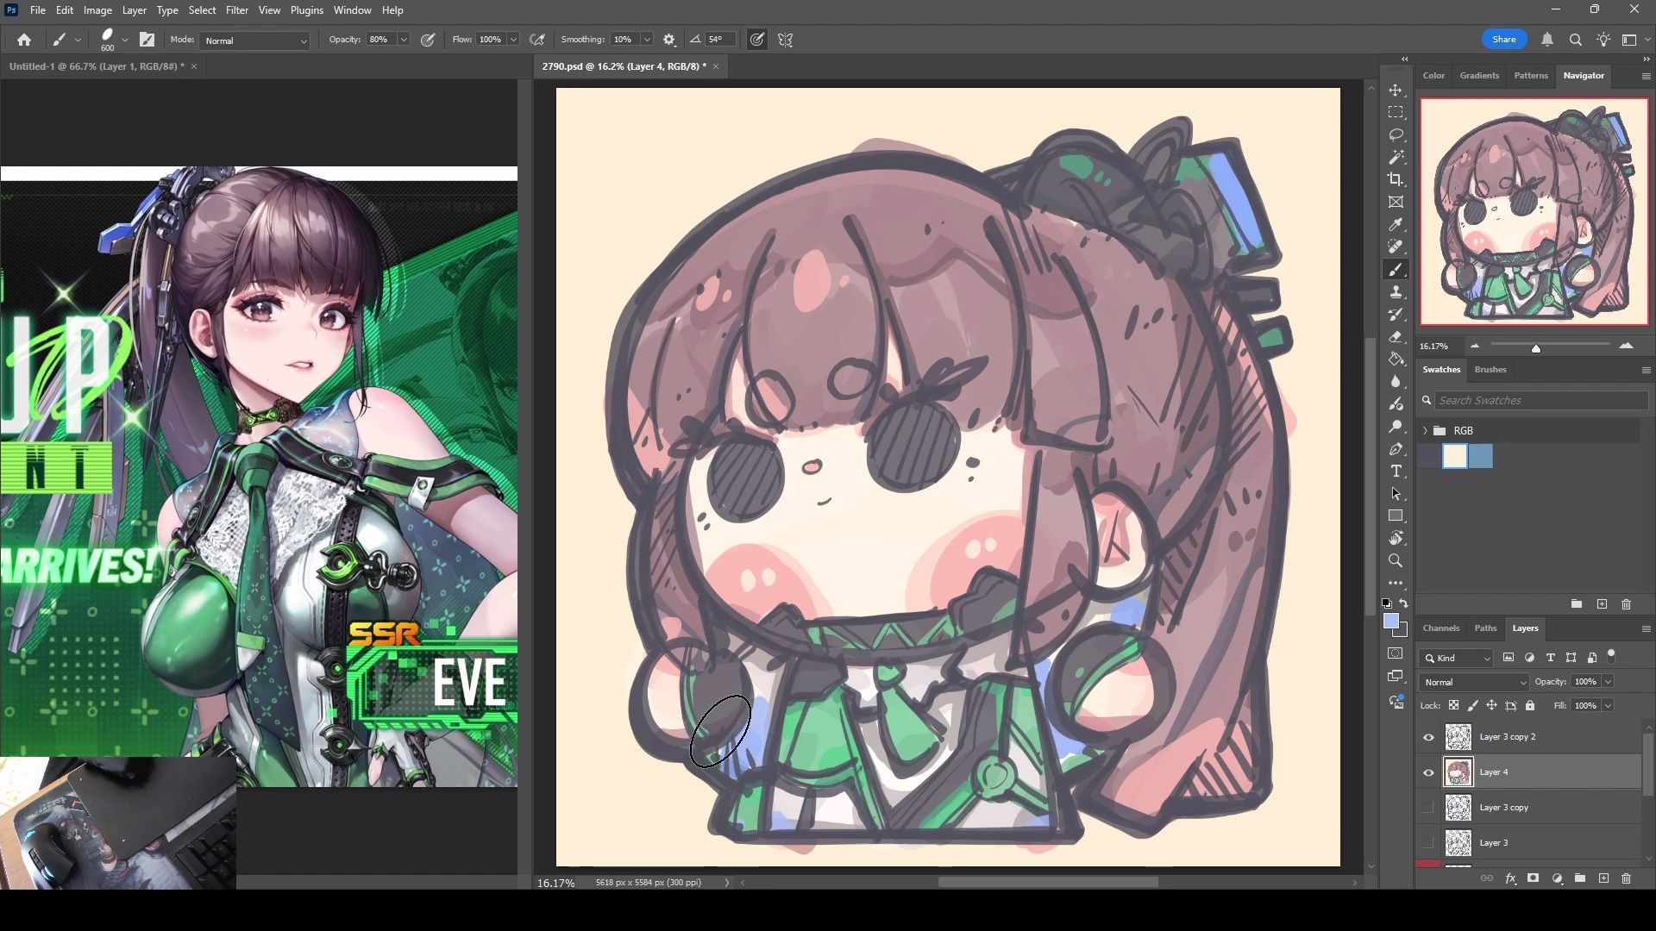This screenshot has height=931, width=1656.
Task: Toggle lock transparent pixels
Action: point(1454,705)
